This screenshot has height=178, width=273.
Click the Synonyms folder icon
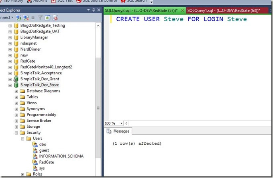22,109
